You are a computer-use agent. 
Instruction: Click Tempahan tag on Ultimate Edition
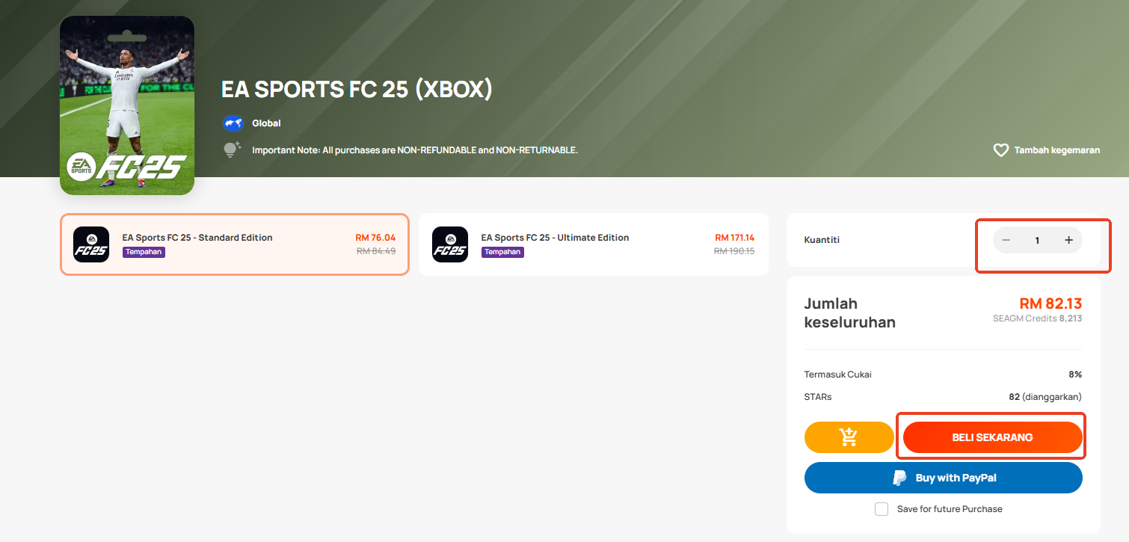click(x=502, y=252)
